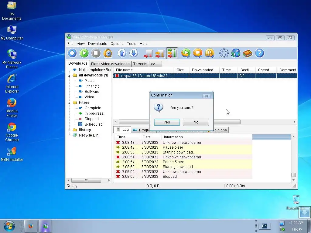Screen dimensions: 311x233
Task: Click the globe dial connection icon
Action: [236, 53]
